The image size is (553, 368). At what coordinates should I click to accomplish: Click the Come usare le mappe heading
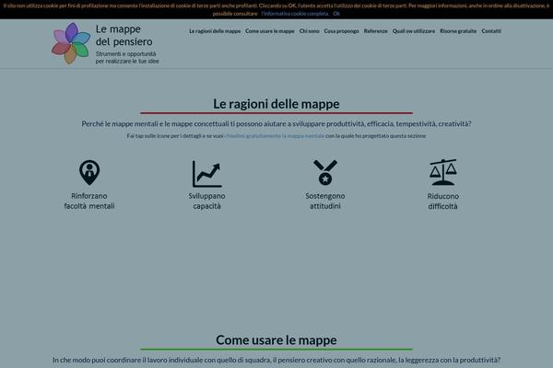[x=276, y=339]
